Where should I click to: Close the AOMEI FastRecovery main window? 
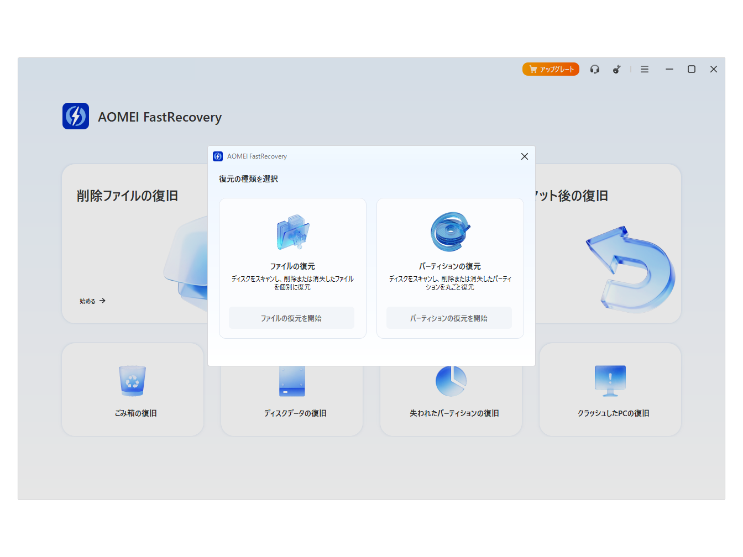click(714, 69)
